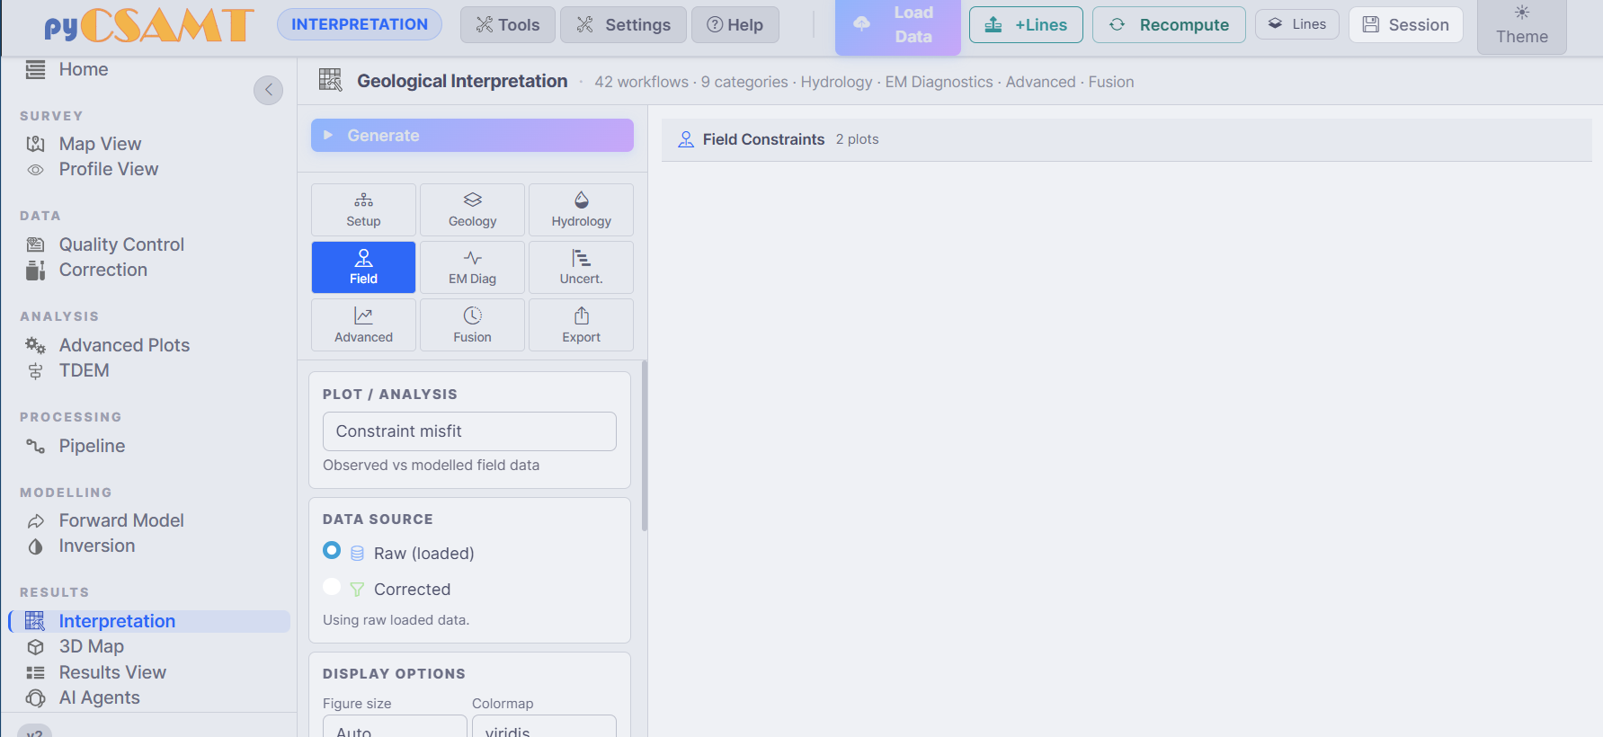Open Quality Control page

pyautogui.click(x=105, y=244)
